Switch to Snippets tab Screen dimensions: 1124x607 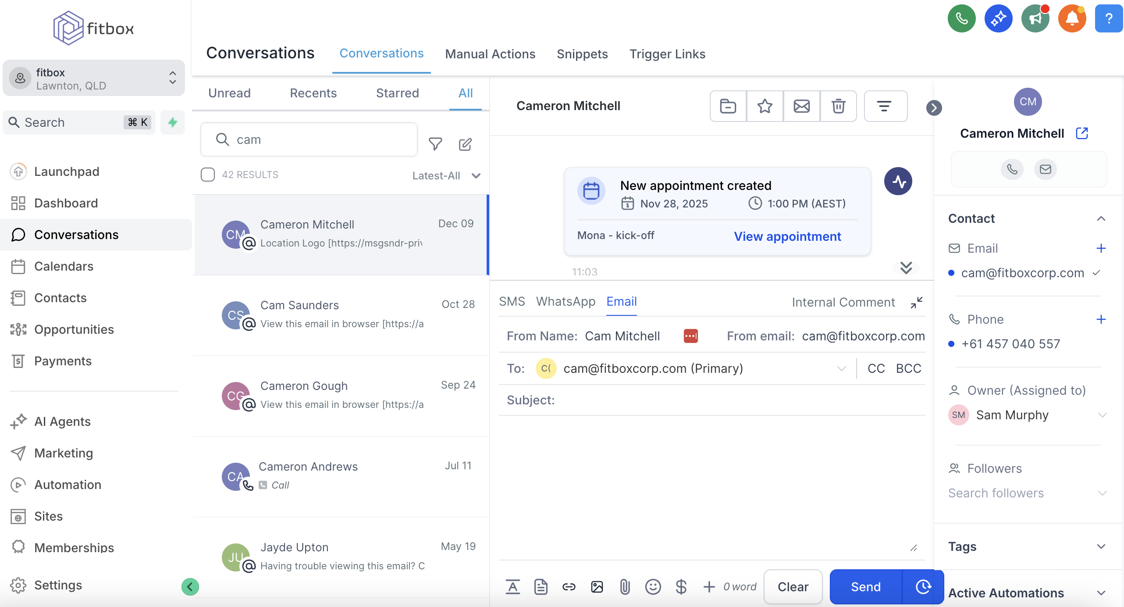point(582,54)
